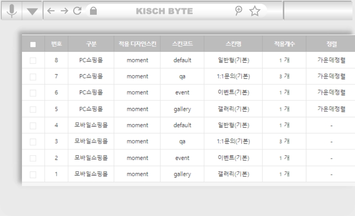Click 1:1문의(기본) in row 3
This screenshot has width=355, height=216.
pyautogui.click(x=233, y=141)
